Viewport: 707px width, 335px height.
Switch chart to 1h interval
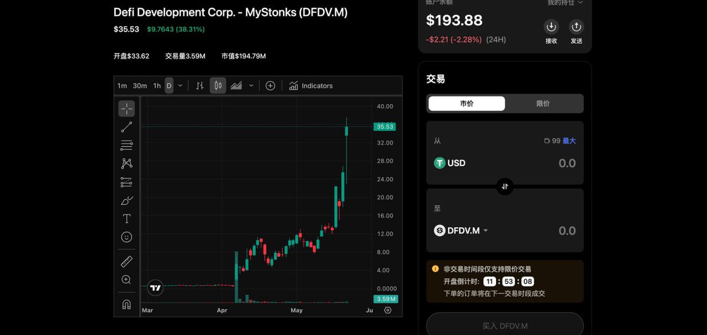tap(157, 86)
